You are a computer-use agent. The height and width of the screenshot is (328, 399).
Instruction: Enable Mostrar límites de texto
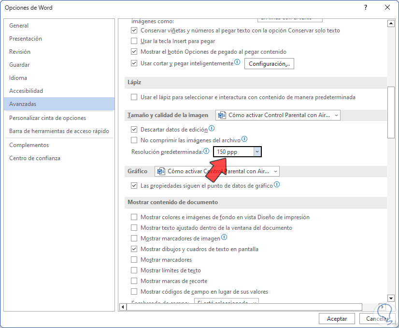[x=134, y=270]
